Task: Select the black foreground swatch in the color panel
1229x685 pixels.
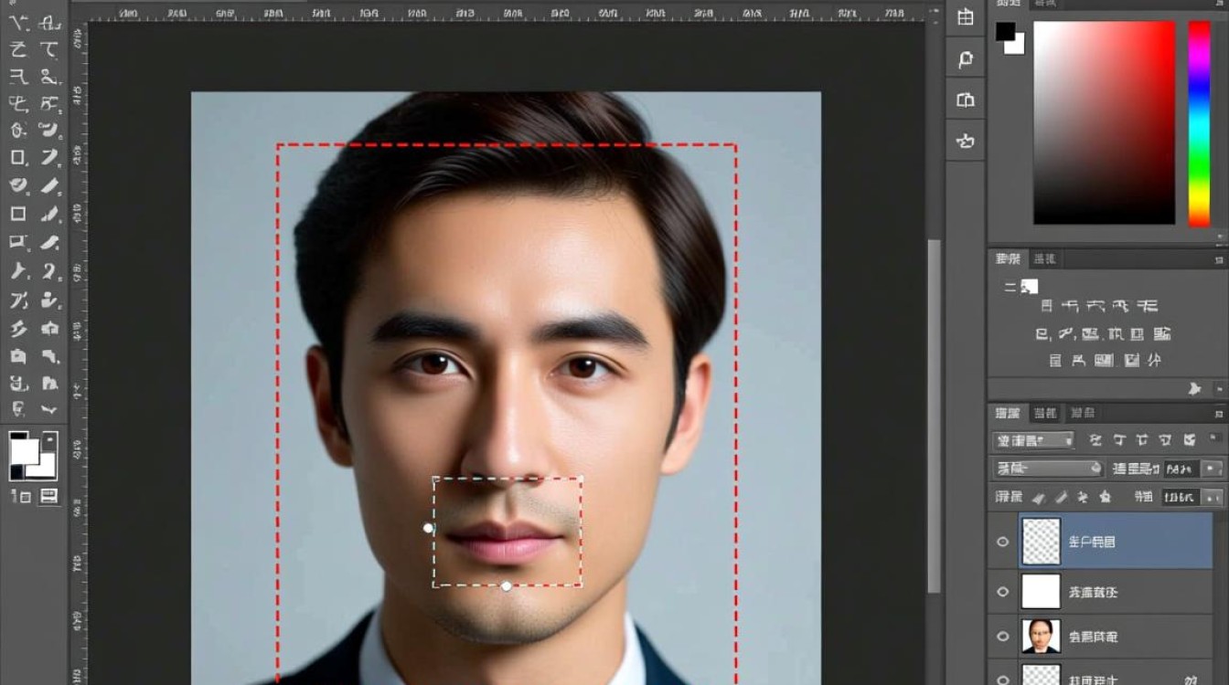Action: 1005,31
